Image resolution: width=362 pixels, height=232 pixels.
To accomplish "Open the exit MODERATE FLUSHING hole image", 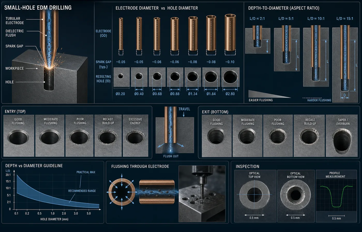I will pos(247,136).
